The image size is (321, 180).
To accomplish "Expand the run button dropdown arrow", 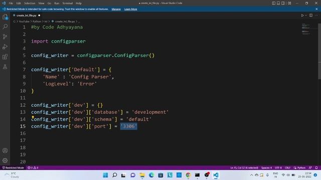I will pos(306,15).
